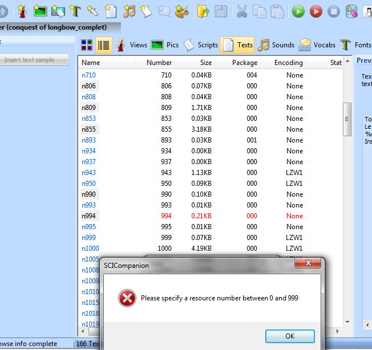Click the new view icon in toolbar
This screenshot has height=350, width=372.
pos(22,11)
